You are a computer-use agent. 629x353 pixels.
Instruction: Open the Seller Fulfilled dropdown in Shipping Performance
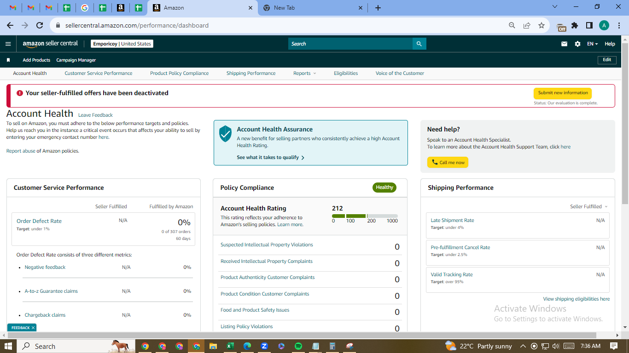click(x=589, y=206)
